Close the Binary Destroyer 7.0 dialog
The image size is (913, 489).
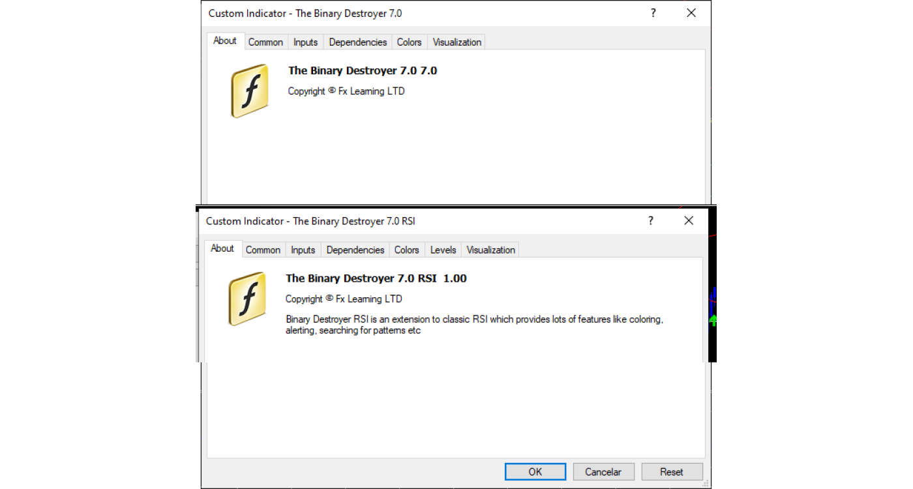click(x=691, y=13)
